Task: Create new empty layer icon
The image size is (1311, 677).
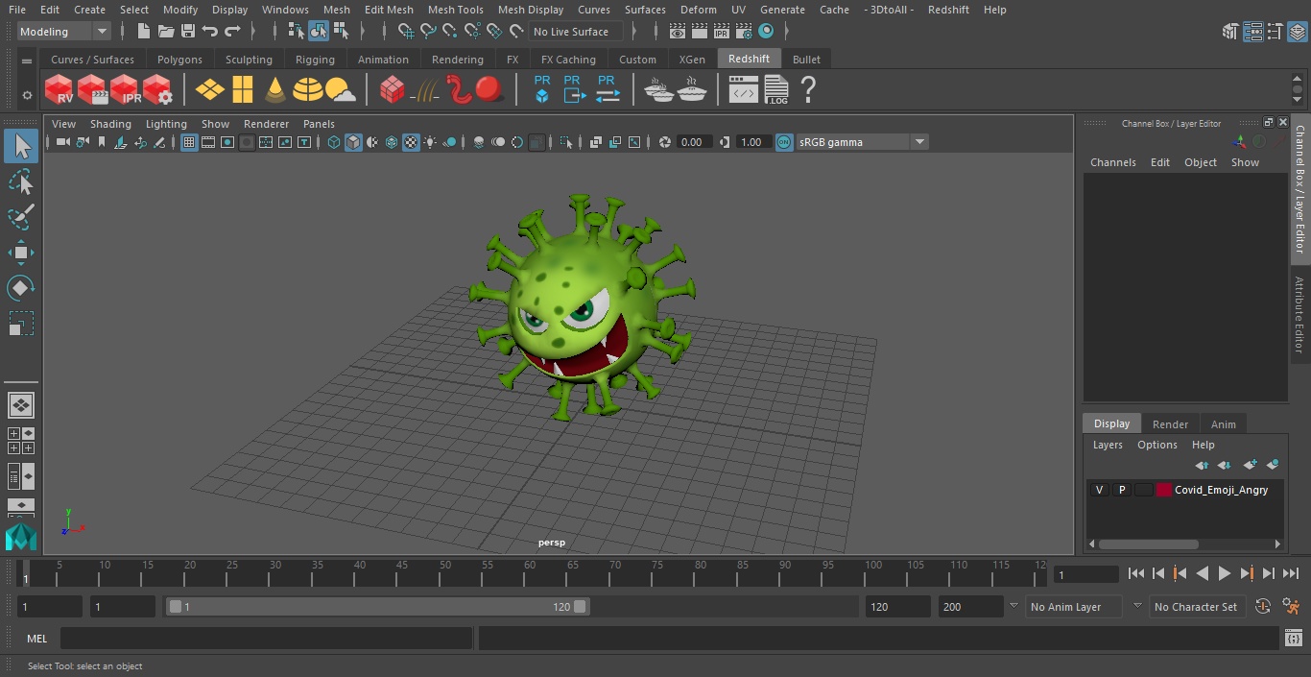Action: coord(1250,465)
